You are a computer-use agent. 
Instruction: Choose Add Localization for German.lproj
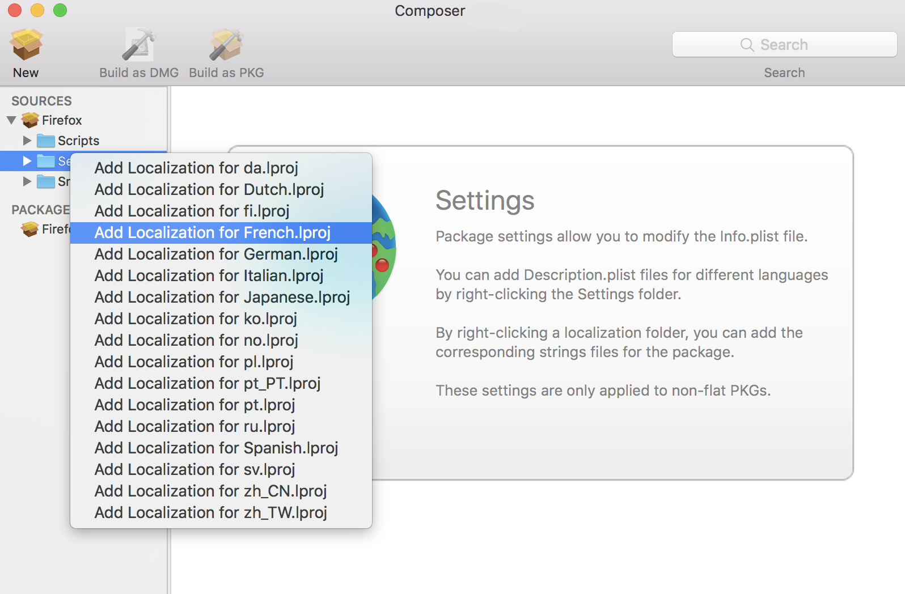point(216,254)
